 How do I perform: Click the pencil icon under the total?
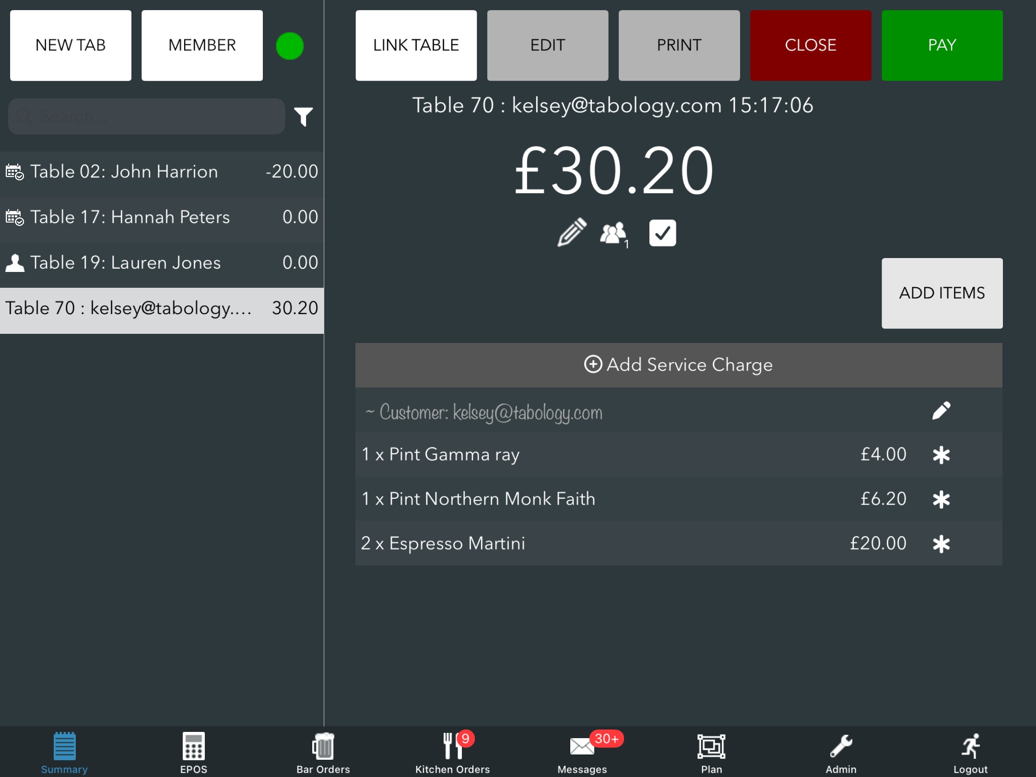coord(572,233)
